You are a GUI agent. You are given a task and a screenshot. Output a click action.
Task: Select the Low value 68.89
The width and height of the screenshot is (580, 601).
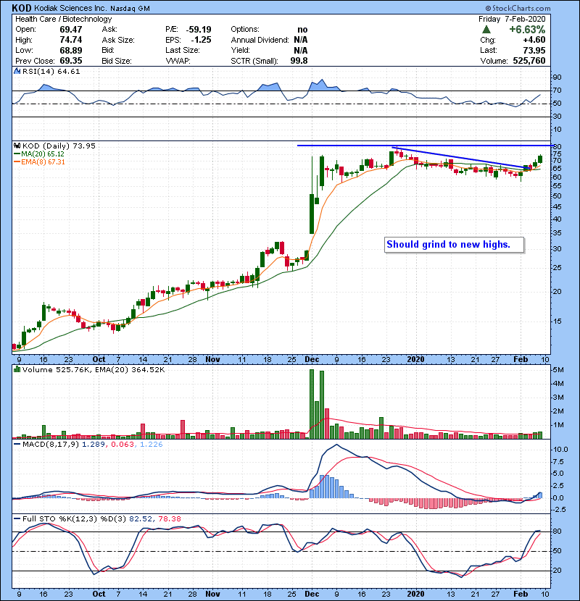coord(70,50)
